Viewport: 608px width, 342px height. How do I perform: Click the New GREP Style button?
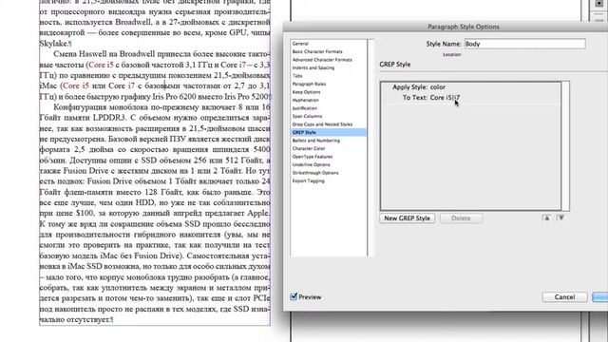point(408,218)
